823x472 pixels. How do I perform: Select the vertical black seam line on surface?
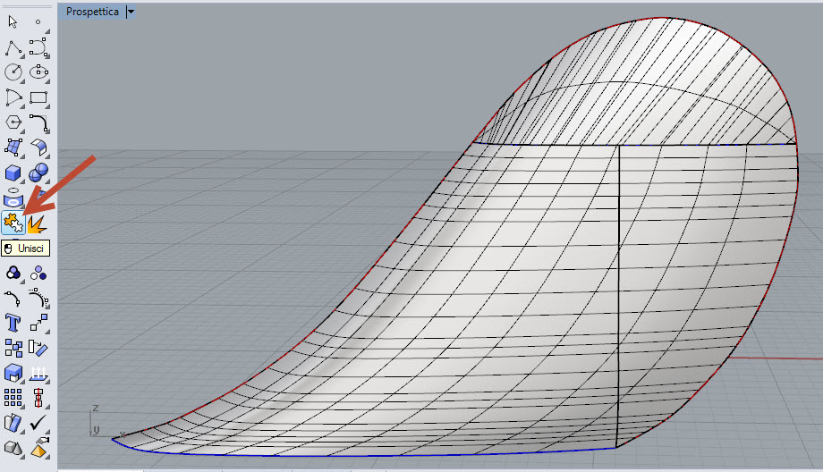click(x=619, y=295)
